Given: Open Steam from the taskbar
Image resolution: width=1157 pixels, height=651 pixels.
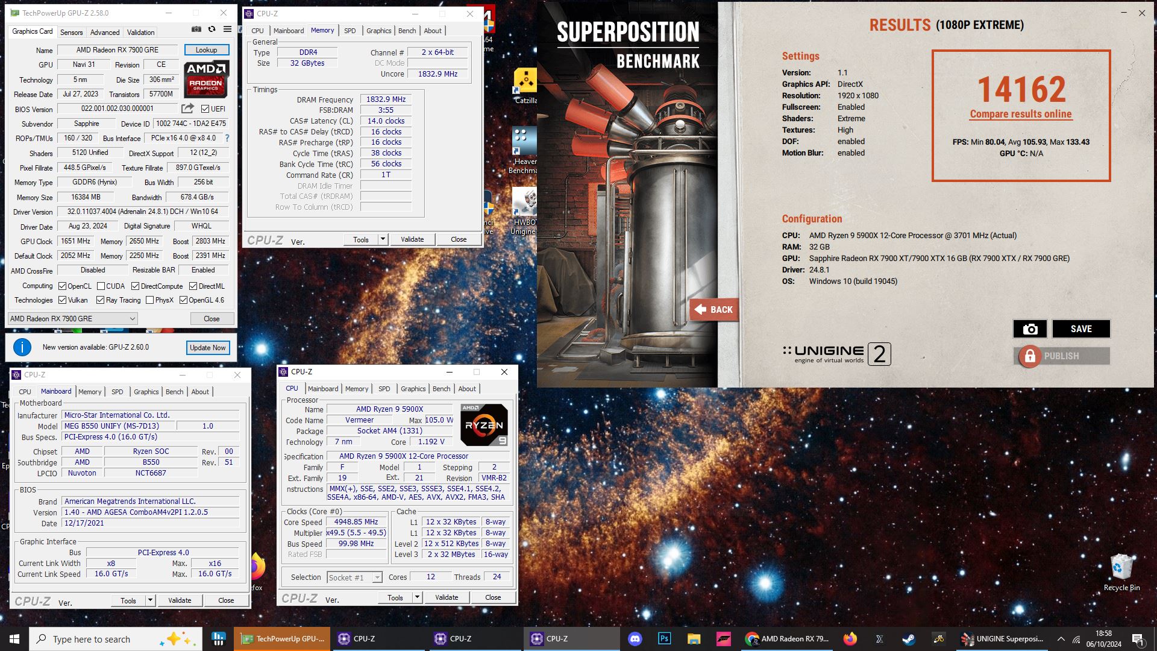Looking at the screenshot, I should click(908, 639).
